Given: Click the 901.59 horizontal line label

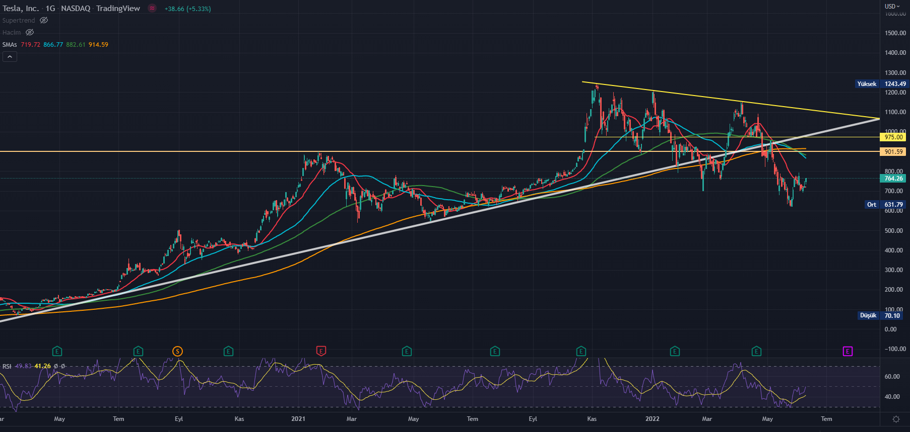Looking at the screenshot, I should [x=893, y=152].
